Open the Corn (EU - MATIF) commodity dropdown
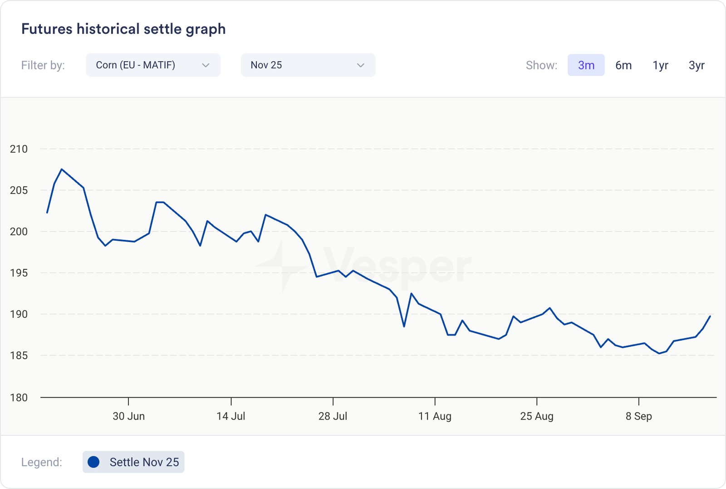 pos(152,65)
